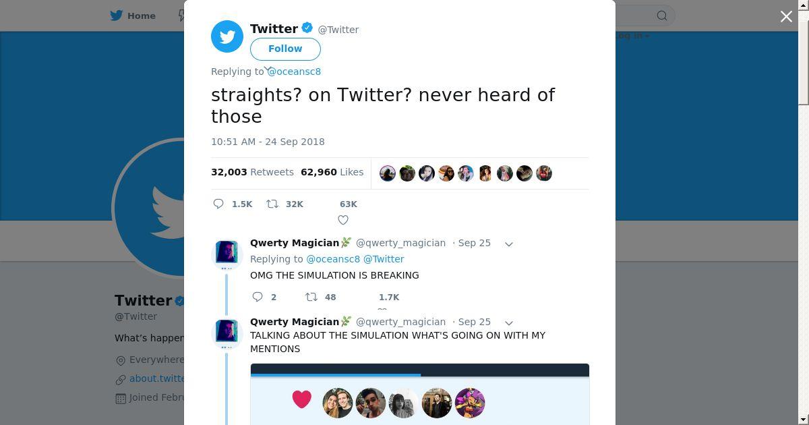Open the @qwerty_magician handle on first reply

400,243
